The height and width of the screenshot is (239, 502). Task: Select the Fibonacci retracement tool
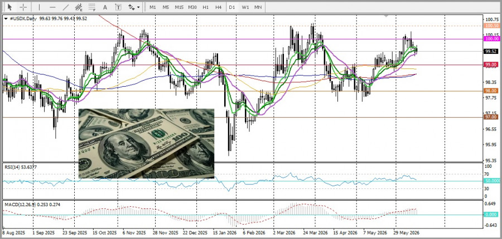(x=92, y=7)
